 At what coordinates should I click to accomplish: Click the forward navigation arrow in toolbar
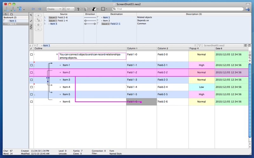40,9
